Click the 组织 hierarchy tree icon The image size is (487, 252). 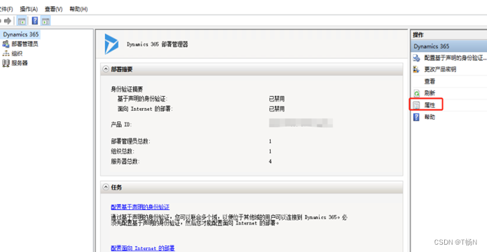click(5, 53)
